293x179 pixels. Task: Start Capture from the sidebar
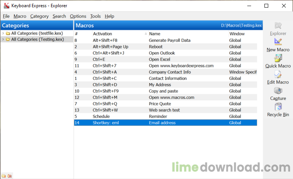(x=278, y=90)
